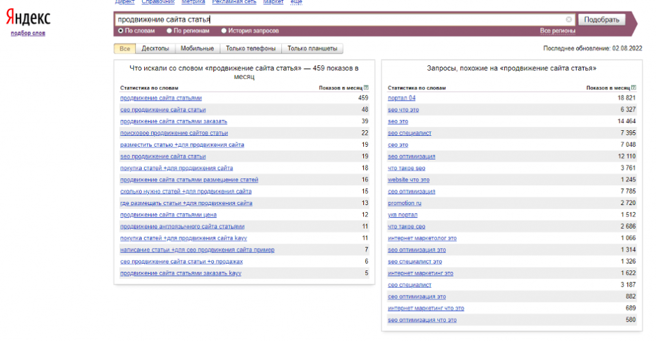Open 'Все регионы' region selector
Viewport: 656px width, 341px height.
[x=557, y=31]
